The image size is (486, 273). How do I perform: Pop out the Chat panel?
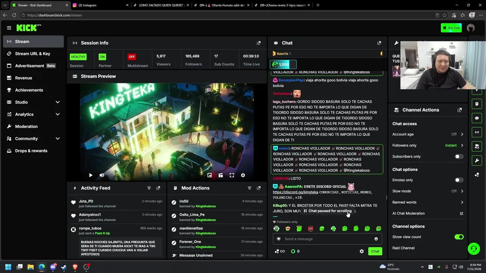pyautogui.click(x=379, y=43)
